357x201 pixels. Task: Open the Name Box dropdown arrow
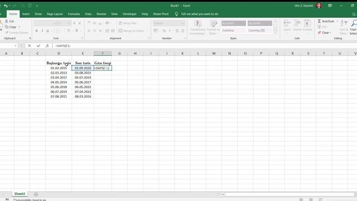[x=15, y=46]
